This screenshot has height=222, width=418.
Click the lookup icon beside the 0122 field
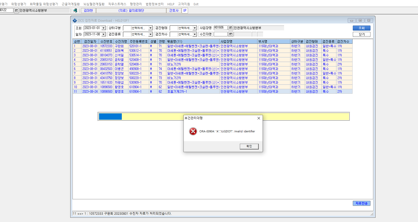click(x=16, y=10)
